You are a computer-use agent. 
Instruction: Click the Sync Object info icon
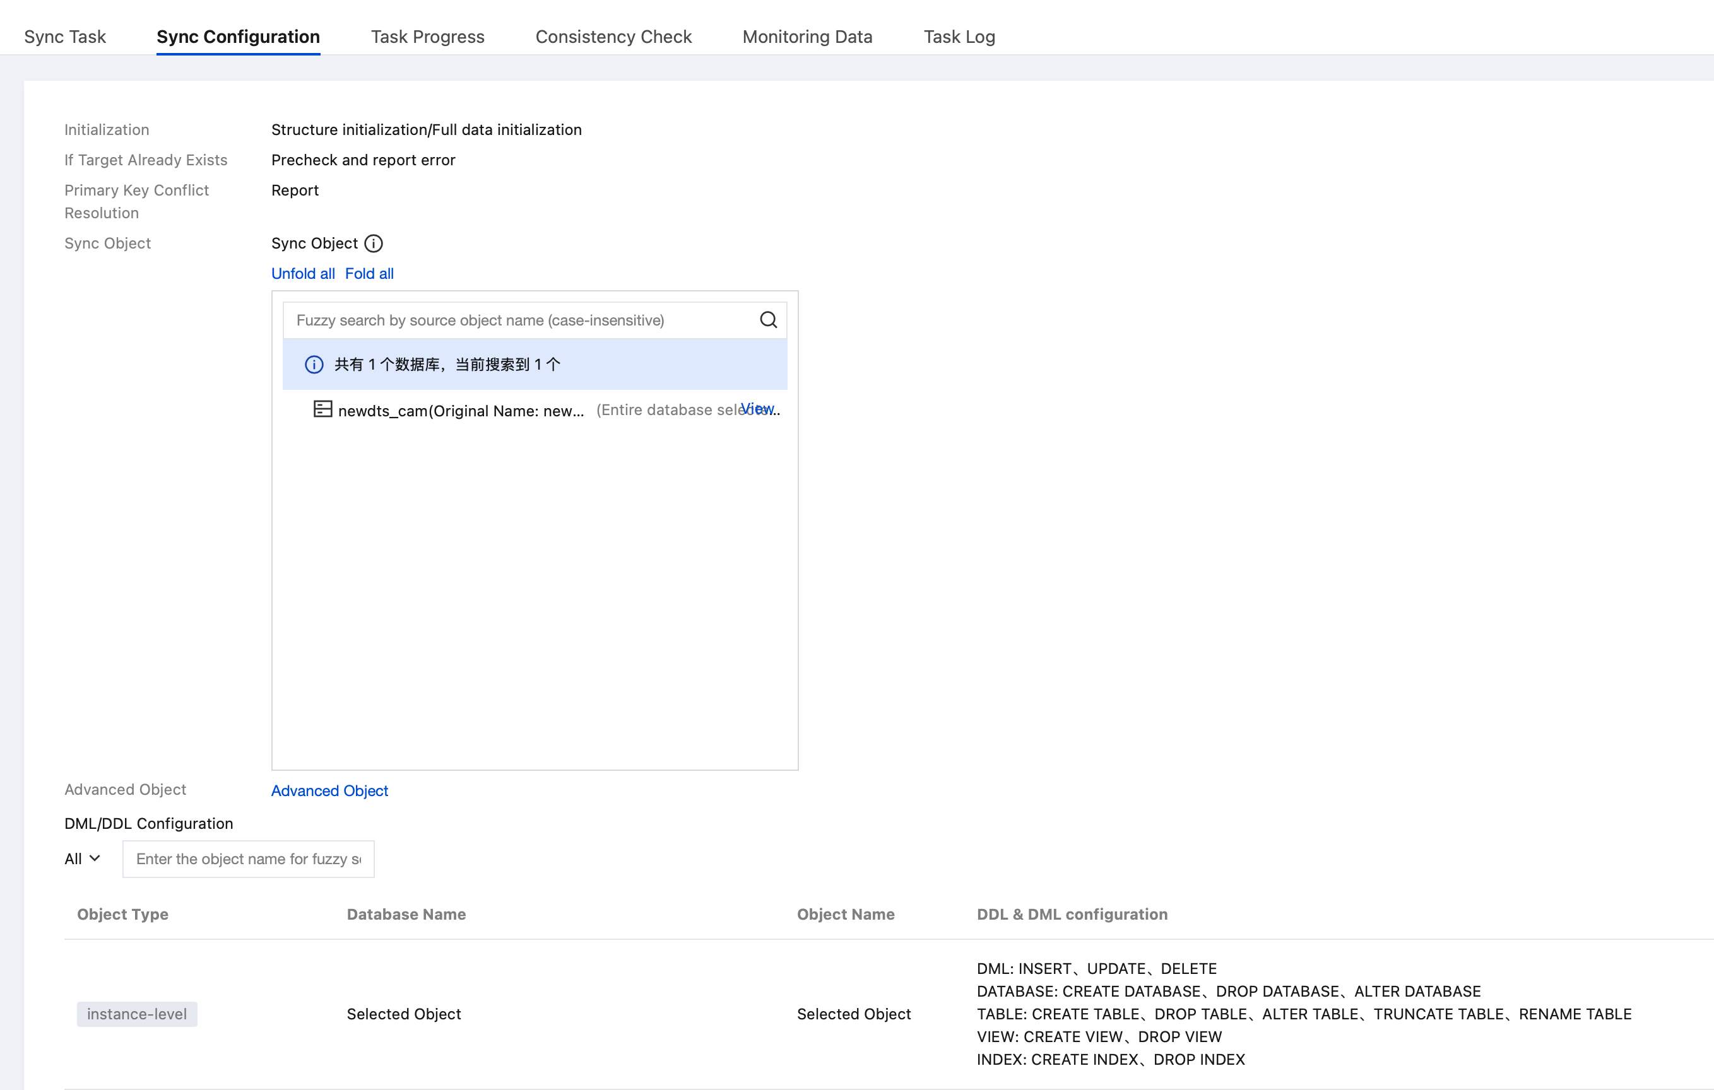tap(374, 243)
